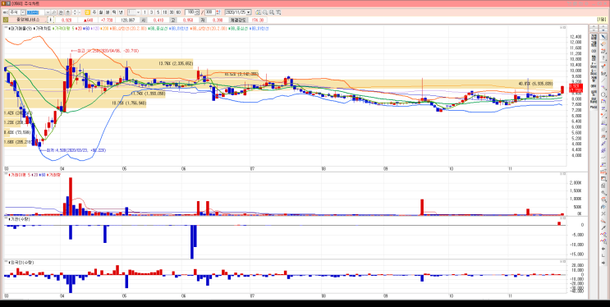
Task: Open the stock code history dropdown arrow
Action: [47, 12]
